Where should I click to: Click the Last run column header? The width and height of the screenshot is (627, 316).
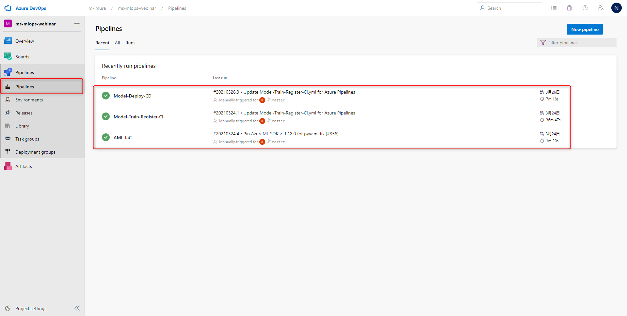pos(220,78)
